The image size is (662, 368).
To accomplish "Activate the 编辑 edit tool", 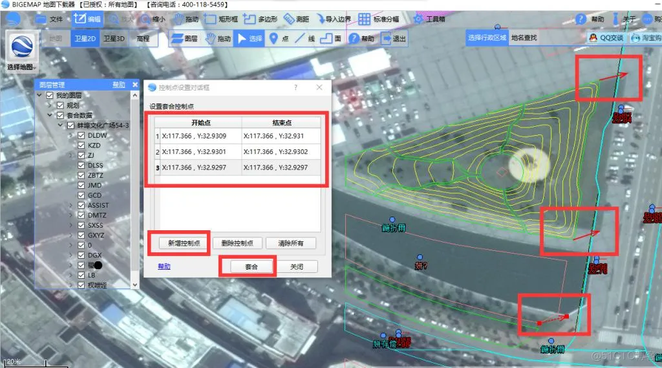I will pyautogui.click(x=87, y=19).
